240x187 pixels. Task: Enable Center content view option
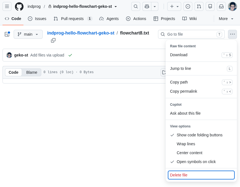tap(201, 153)
